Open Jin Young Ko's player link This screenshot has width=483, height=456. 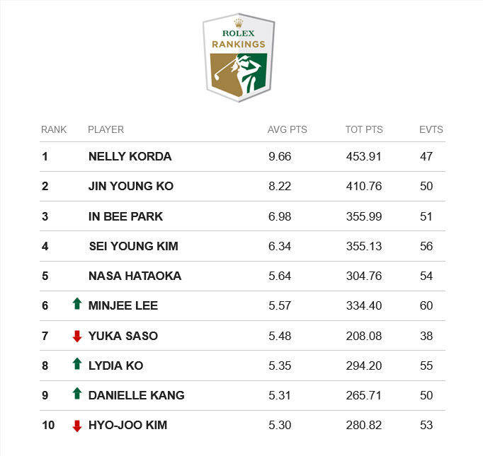pos(131,187)
